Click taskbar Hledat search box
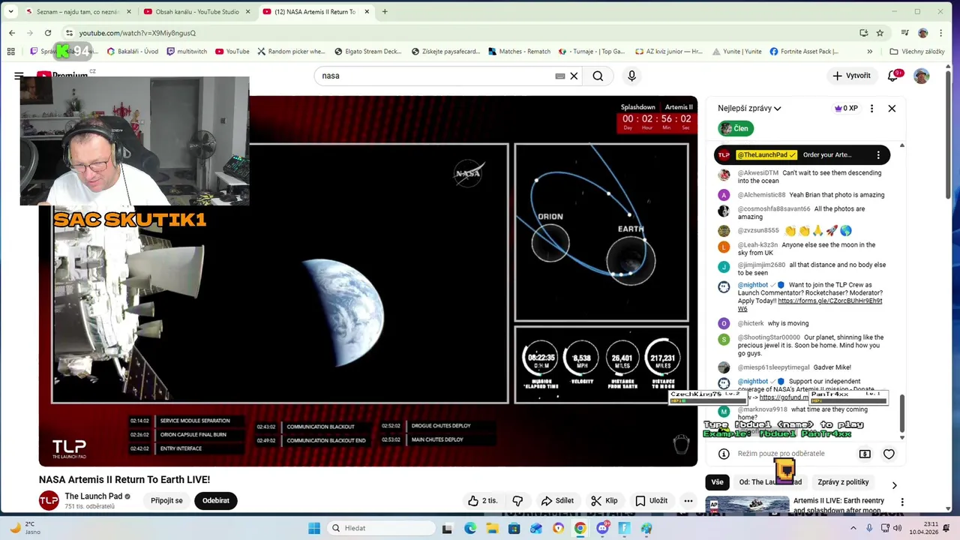The height and width of the screenshot is (540, 960). click(379, 528)
